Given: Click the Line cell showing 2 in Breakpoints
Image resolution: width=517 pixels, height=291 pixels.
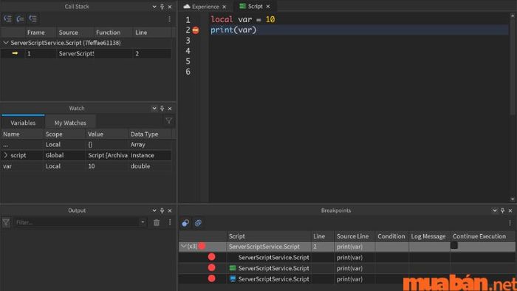Looking at the screenshot, I should [x=322, y=247].
